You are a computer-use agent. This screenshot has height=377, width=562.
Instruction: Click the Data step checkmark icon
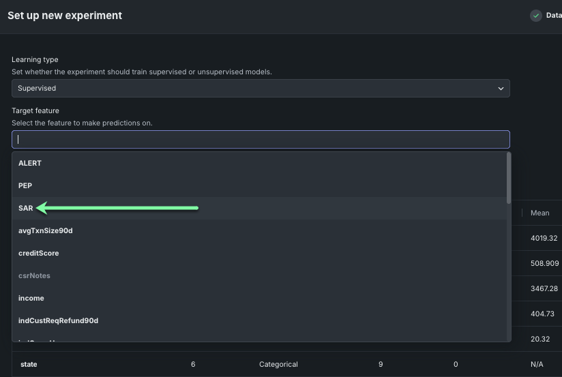click(536, 16)
